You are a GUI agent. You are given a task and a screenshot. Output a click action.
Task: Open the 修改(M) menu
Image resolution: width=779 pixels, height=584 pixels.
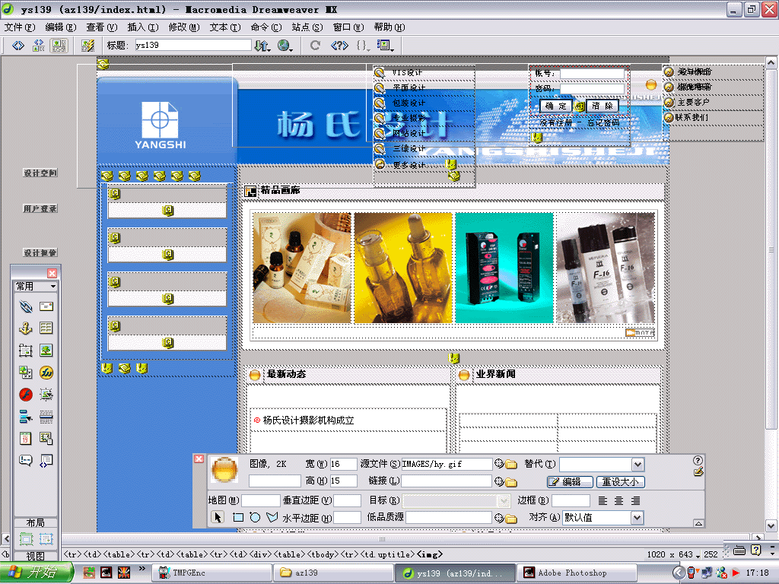coord(183,27)
